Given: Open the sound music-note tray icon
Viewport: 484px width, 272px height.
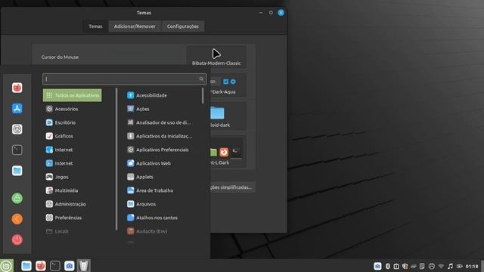Looking at the screenshot, I should coord(451,266).
